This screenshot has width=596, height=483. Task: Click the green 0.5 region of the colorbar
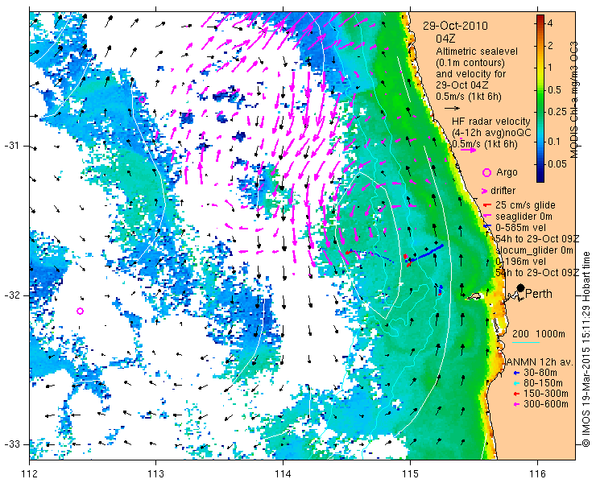(x=540, y=90)
